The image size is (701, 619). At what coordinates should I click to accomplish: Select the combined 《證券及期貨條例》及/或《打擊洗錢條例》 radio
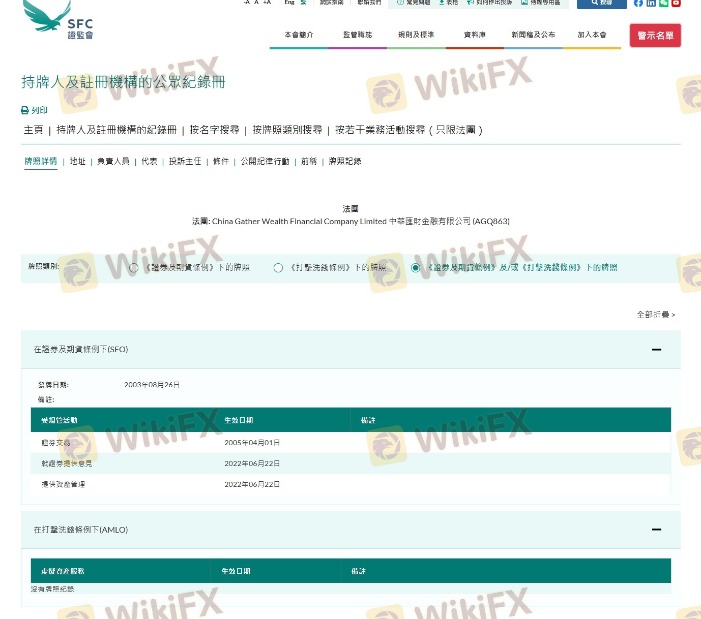pyautogui.click(x=416, y=268)
